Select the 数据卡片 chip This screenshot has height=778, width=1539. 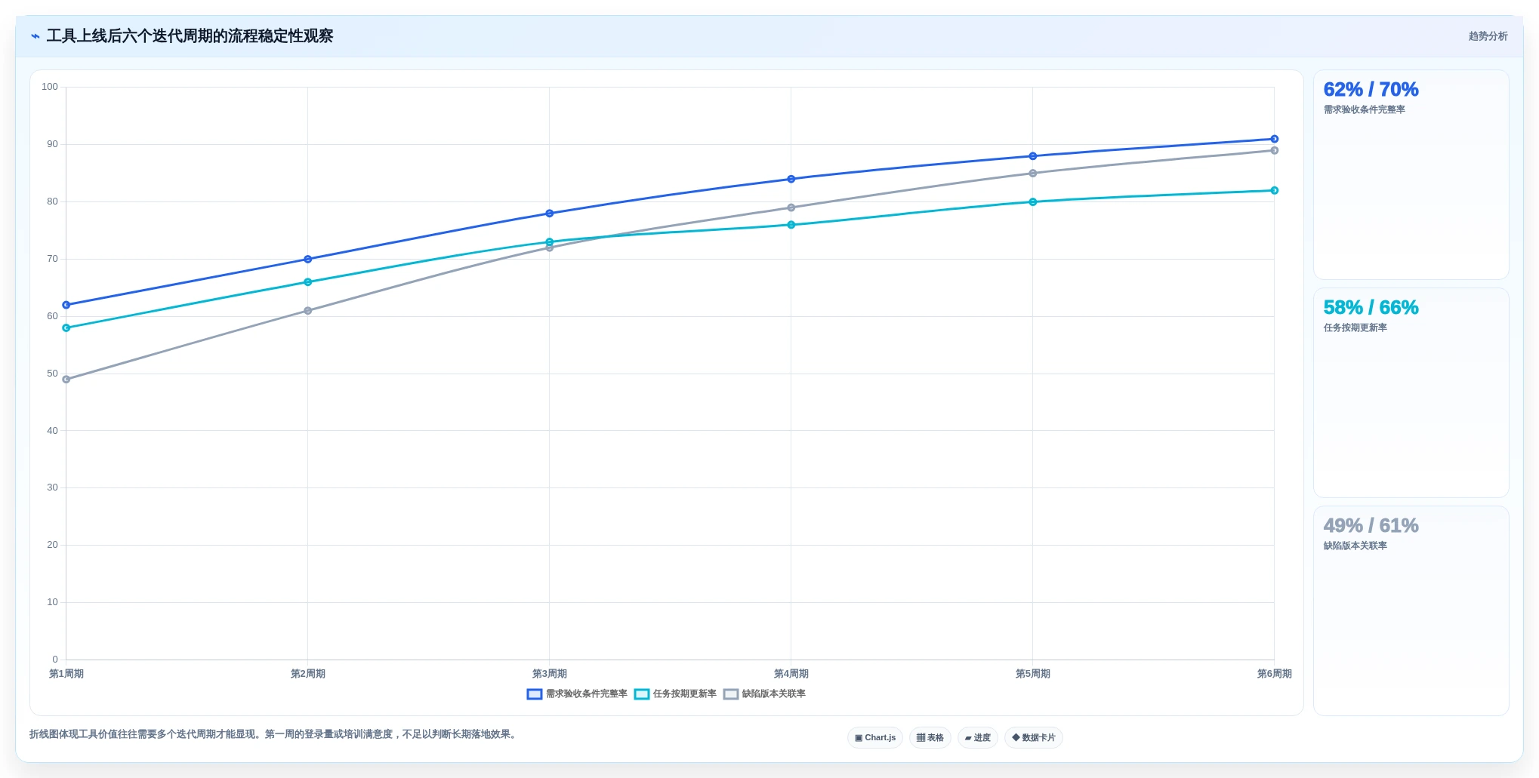(1034, 738)
